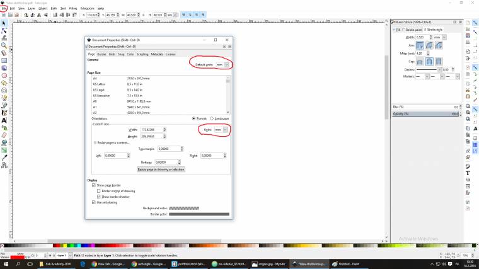This screenshot has width=479, height=269.
Task: Click the Cut scissors icon
Action: [x=468, y=90]
